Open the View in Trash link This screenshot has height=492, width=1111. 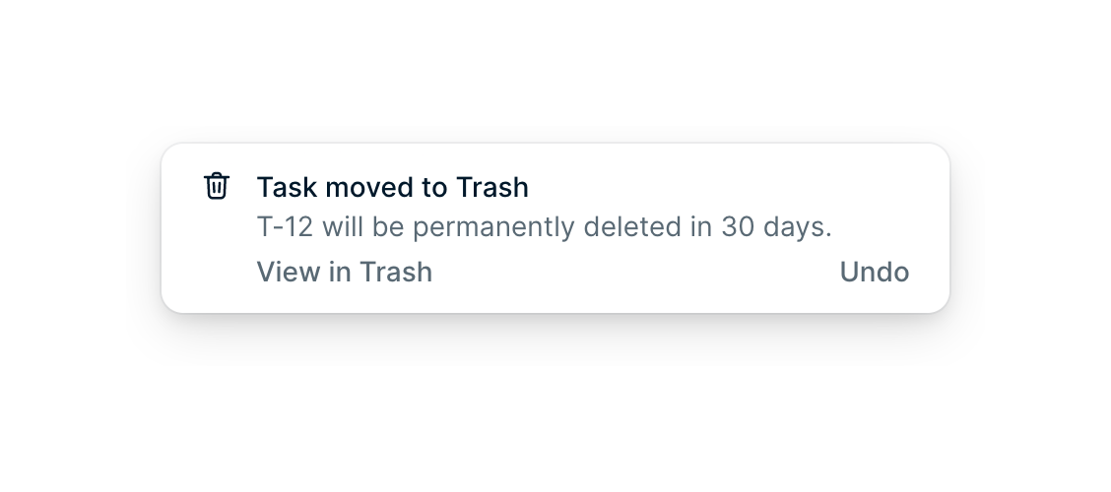344,272
